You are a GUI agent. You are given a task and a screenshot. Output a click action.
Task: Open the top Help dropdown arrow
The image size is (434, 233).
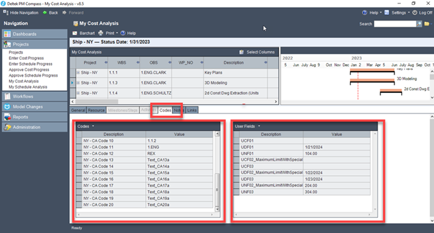click(x=380, y=12)
